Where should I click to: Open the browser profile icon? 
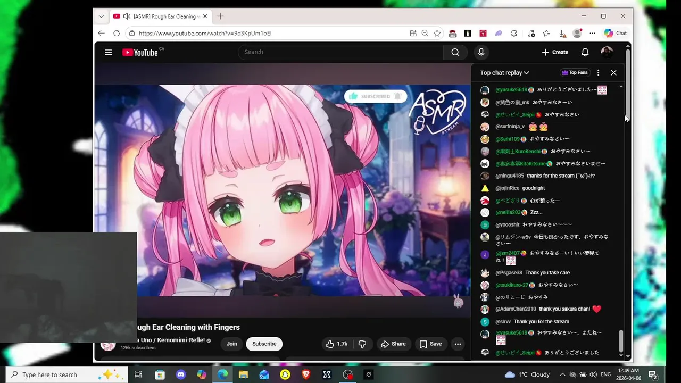point(577,33)
